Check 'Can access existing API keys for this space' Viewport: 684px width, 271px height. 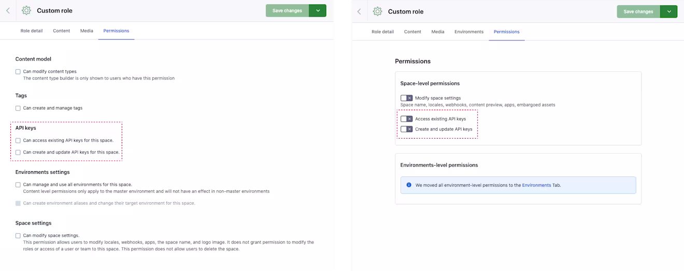(18, 140)
